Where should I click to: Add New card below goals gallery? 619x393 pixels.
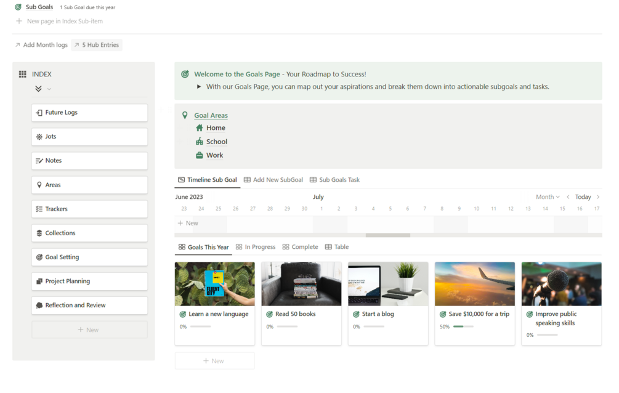tap(214, 361)
